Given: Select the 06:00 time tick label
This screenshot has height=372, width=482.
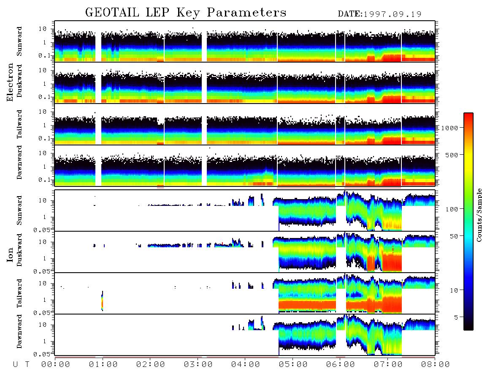Looking at the screenshot, I should [341, 364].
